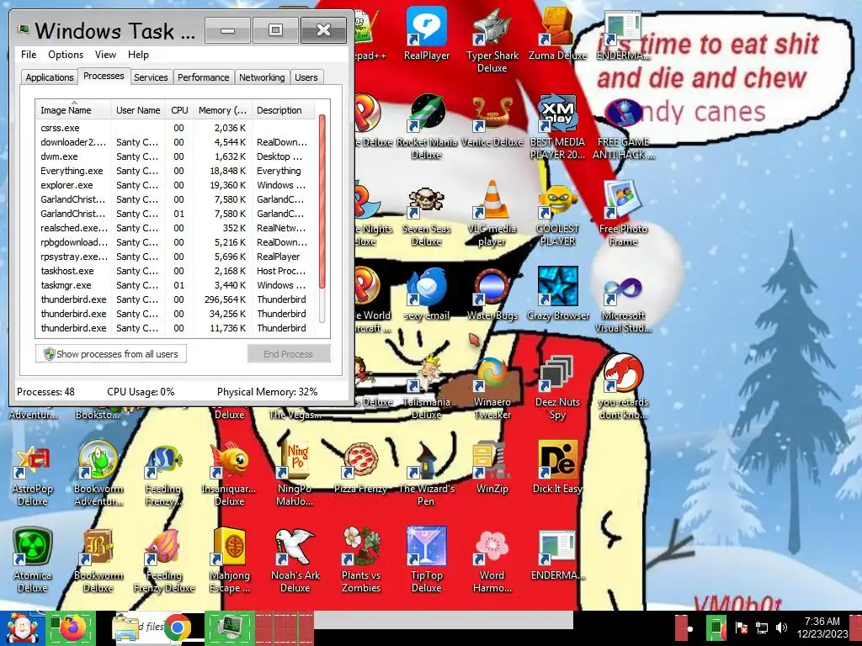Open the Free Photo Frame shortcut
The height and width of the screenshot is (646, 862).
point(623,214)
